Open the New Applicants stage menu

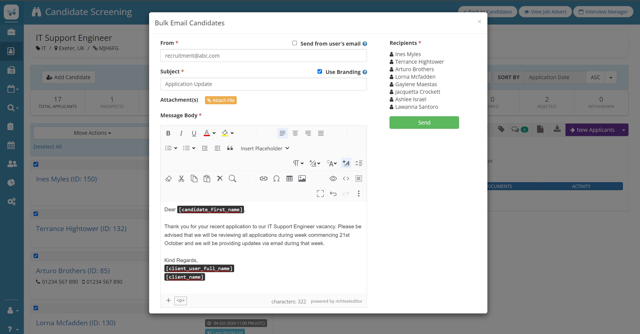(623, 130)
